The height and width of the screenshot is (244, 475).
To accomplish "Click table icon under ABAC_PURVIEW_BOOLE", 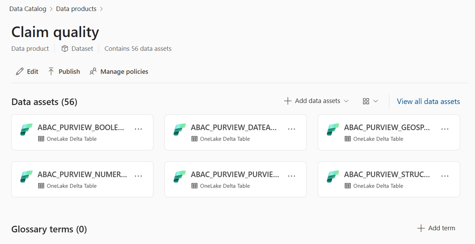I will (41, 139).
